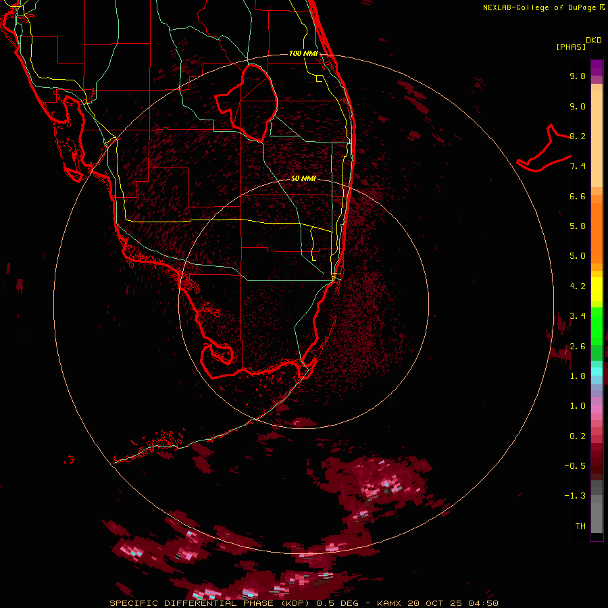Click the 2.6 value on color scale
Screen dimensions: 608x608
[x=578, y=347]
